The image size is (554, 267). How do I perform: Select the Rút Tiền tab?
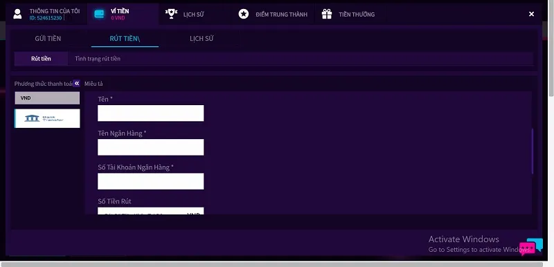(125, 39)
